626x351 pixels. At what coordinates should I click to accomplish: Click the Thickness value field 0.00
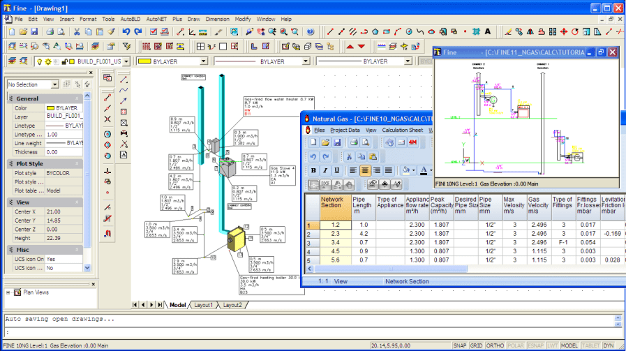click(64, 152)
